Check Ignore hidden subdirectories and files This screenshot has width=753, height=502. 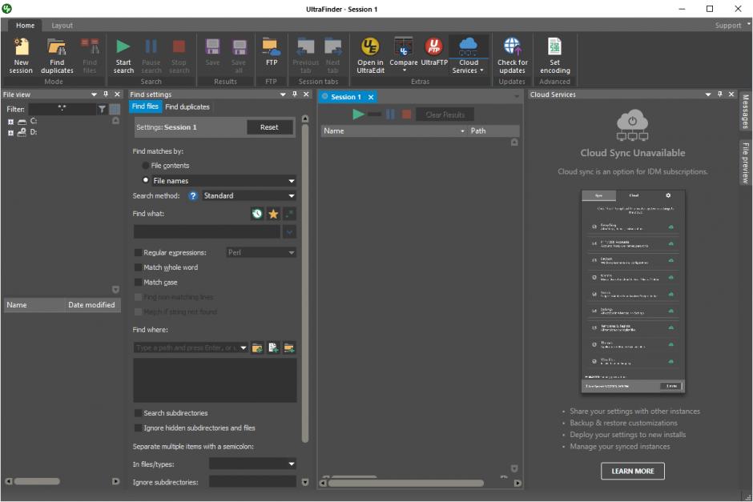[x=138, y=428]
